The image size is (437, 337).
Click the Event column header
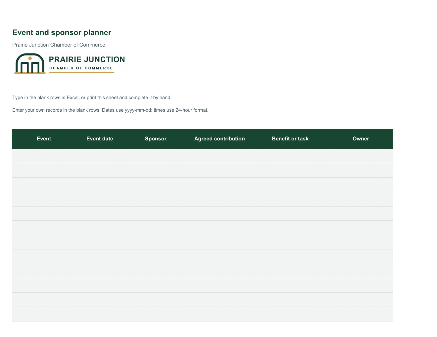[44, 139]
